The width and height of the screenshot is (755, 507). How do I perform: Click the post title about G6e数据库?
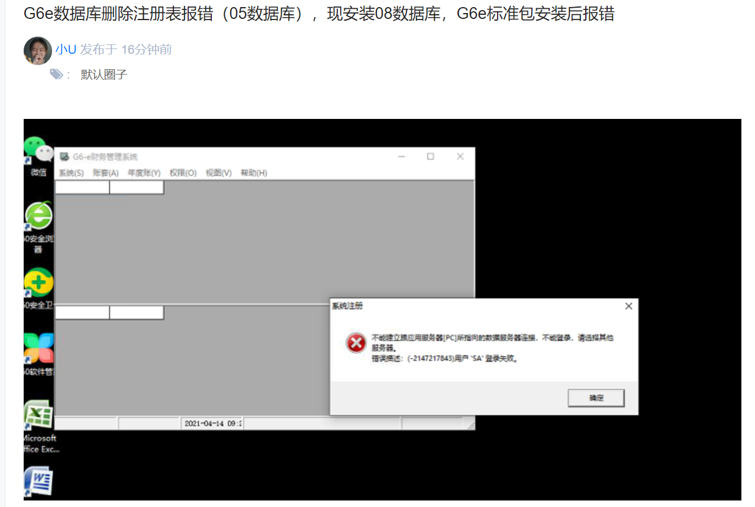click(319, 14)
